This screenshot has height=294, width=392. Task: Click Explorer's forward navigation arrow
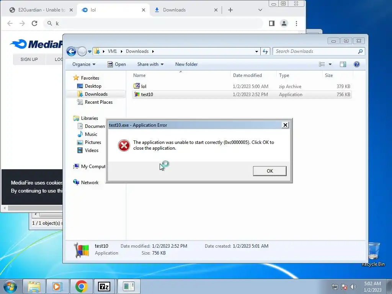82,52
